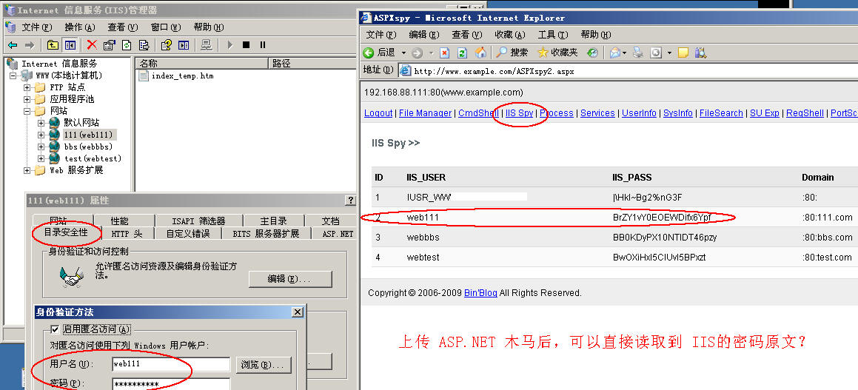
Task: Click 用户名 field containing web111
Action: (x=171, y=364)
